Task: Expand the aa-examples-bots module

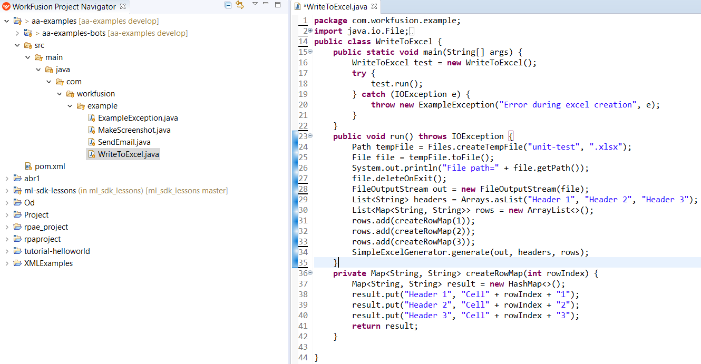Action: [x=17, y=33]
